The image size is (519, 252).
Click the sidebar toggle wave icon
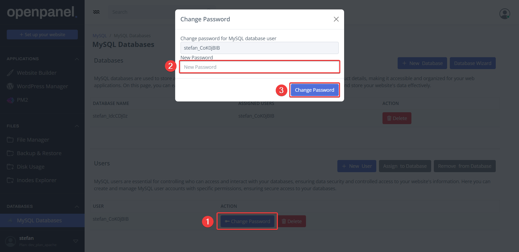click(x=96, y=12)
